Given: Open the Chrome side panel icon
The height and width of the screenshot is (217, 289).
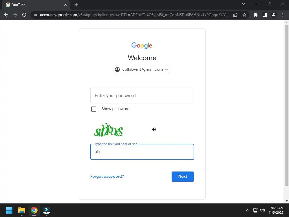Looking at the screenshot, I should pyautogui.click(x=265, y=15).
